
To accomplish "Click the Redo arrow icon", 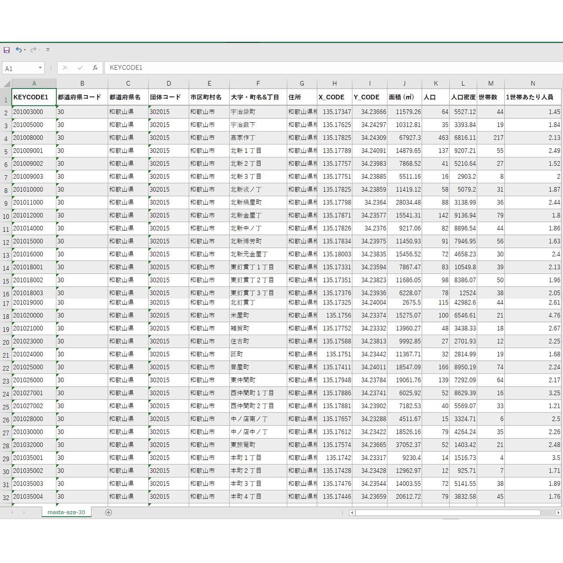I will [x=33, y=50].
